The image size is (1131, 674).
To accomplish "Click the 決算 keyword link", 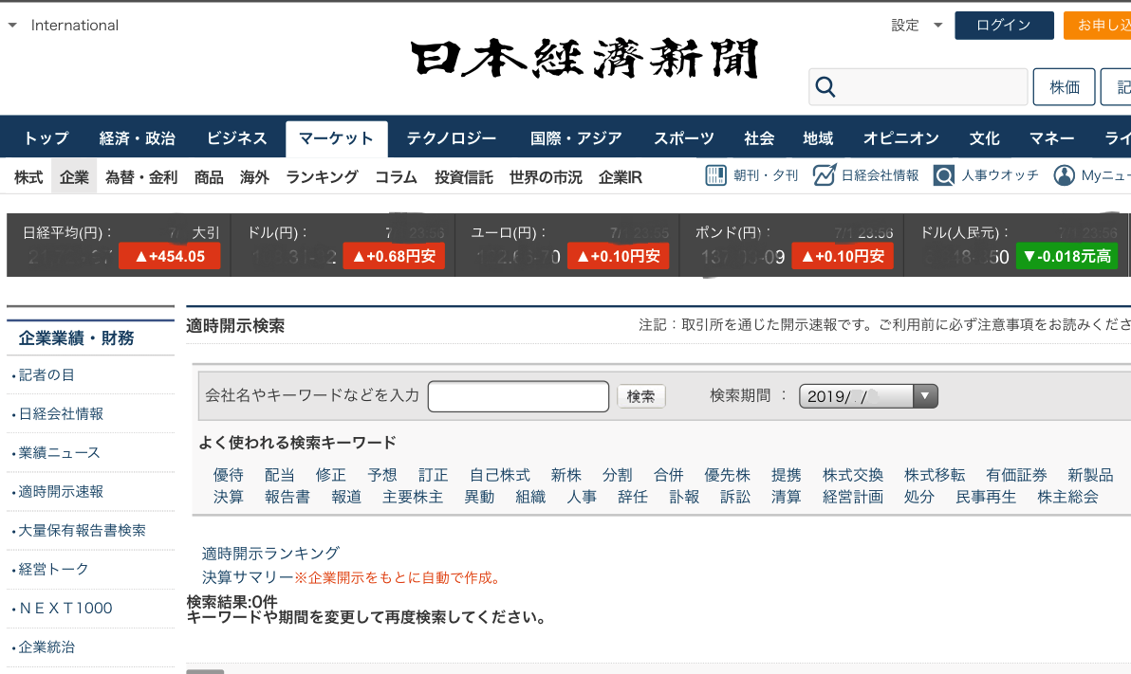I will [x=228, y=497].
